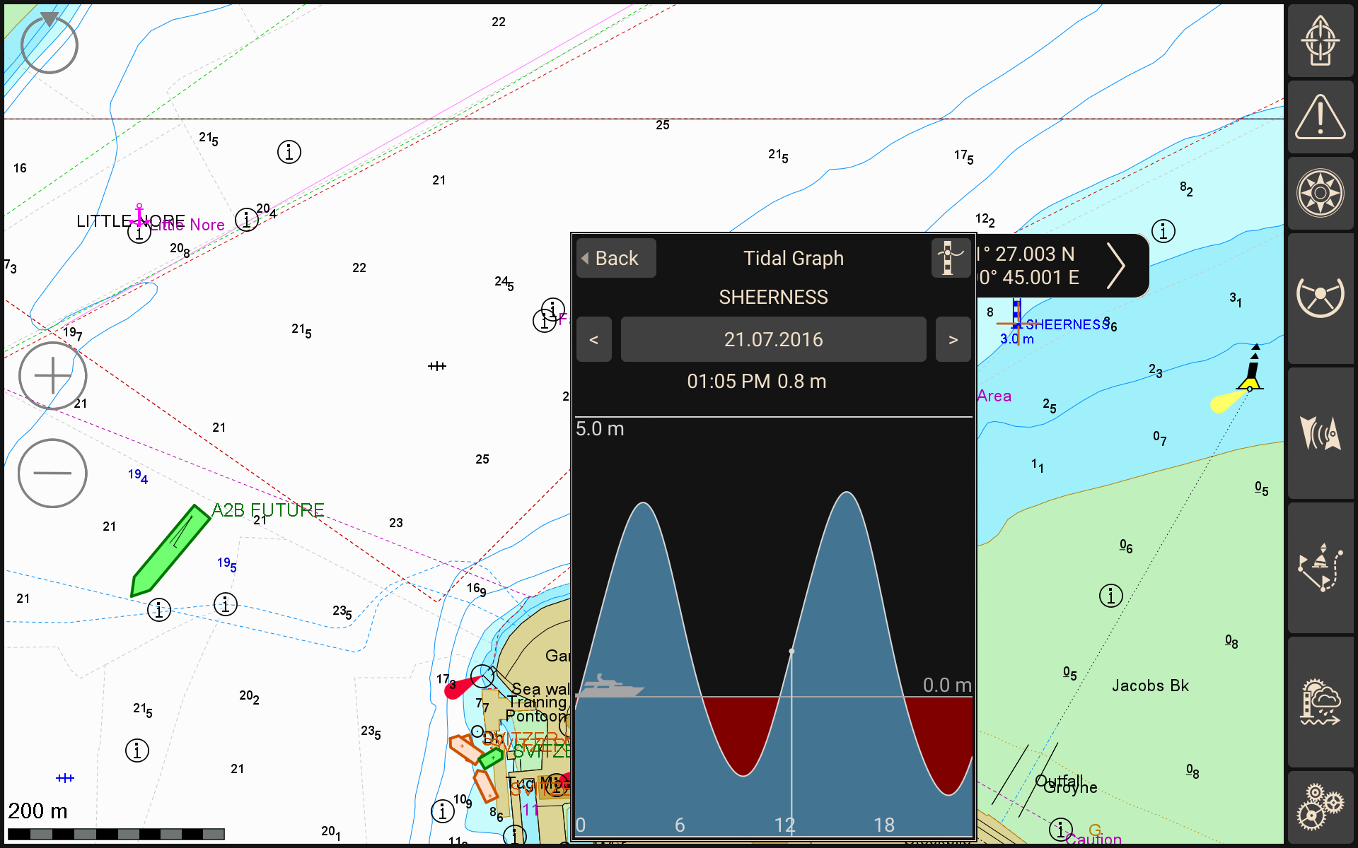Open the weather and tides icon
Image resolution: width=1358 pixels, height=848 pixels.
1320,702
